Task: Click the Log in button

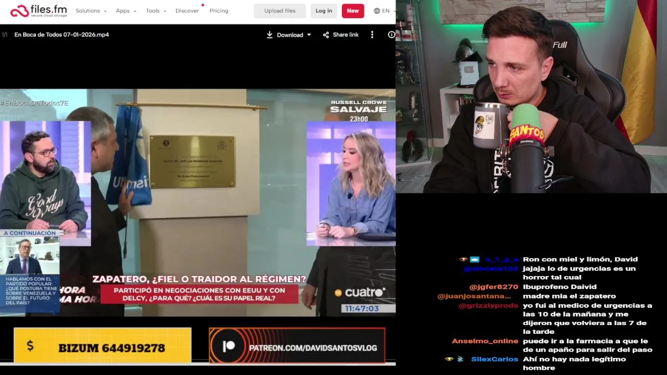Action: point(324,10)
